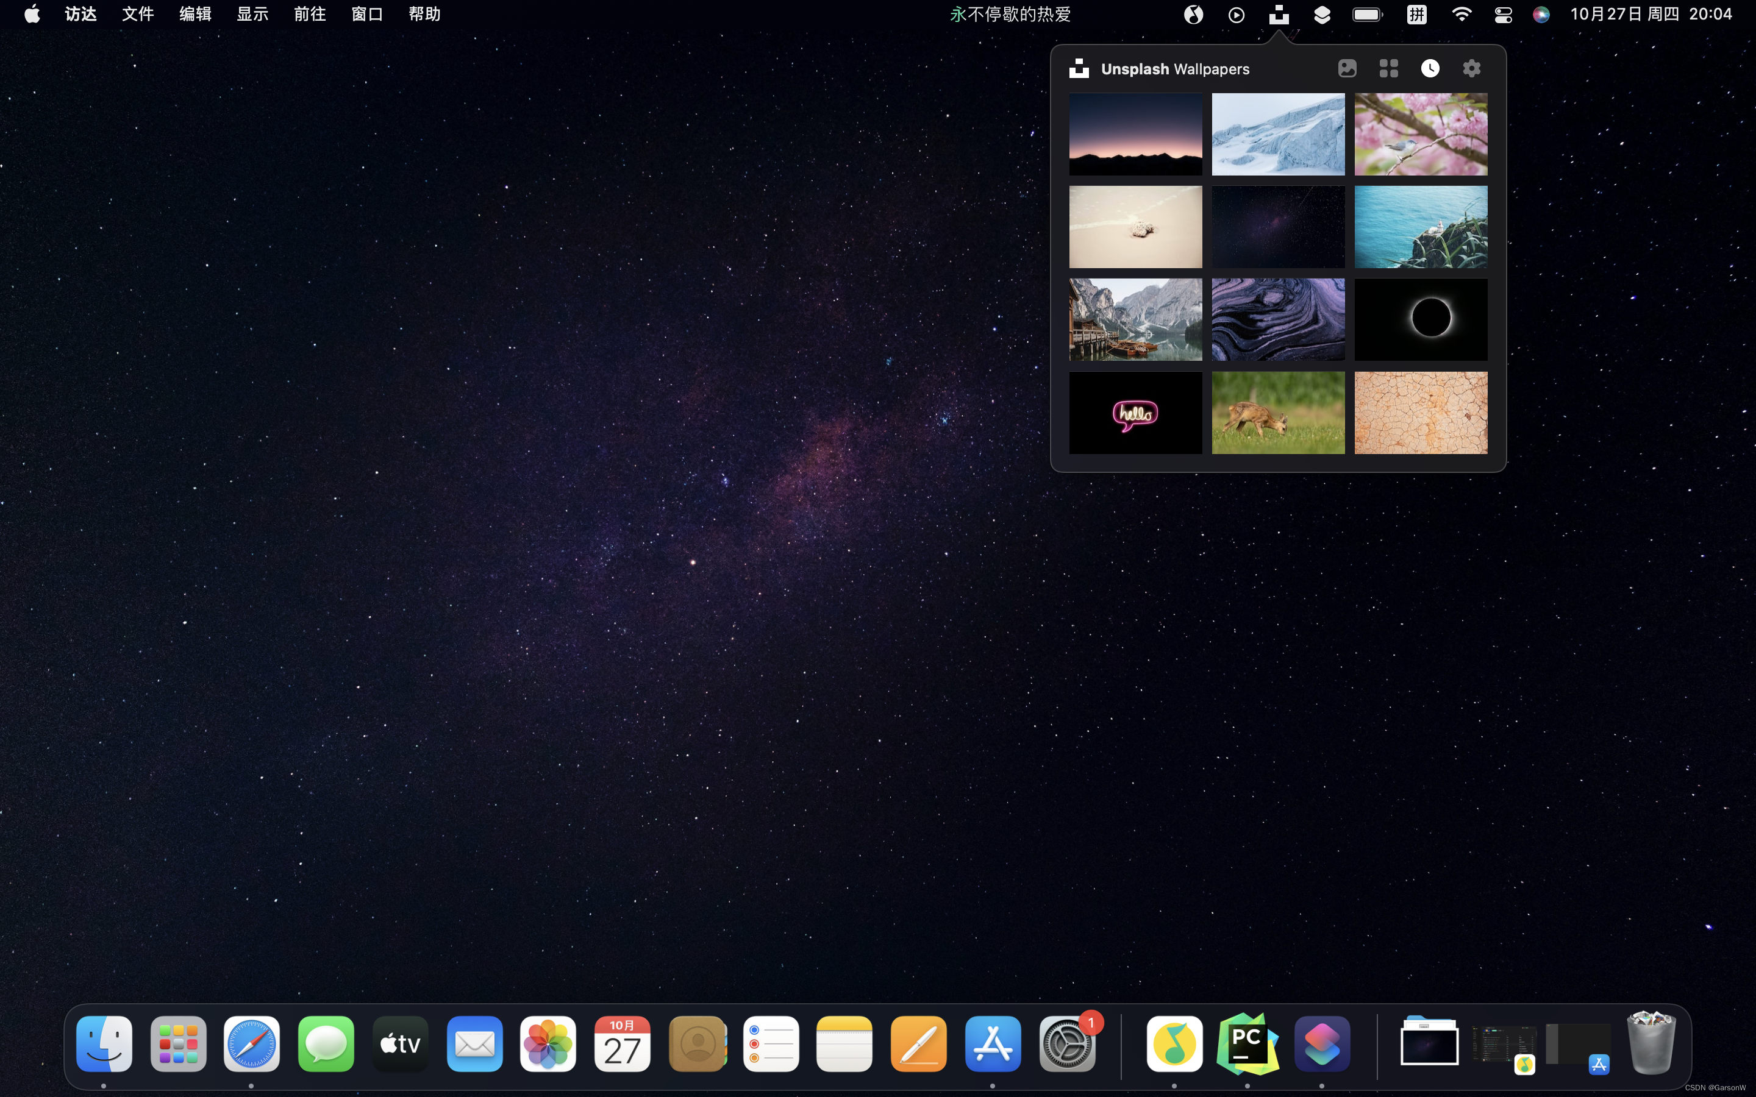Open PyCharm from the Dock
This screenshot has width=1756, height=1097.
[1247, 1043]
